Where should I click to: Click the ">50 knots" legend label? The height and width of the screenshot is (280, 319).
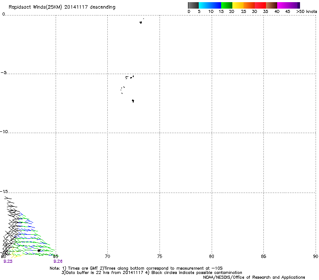pyautogui.click(x=306, y=12)
